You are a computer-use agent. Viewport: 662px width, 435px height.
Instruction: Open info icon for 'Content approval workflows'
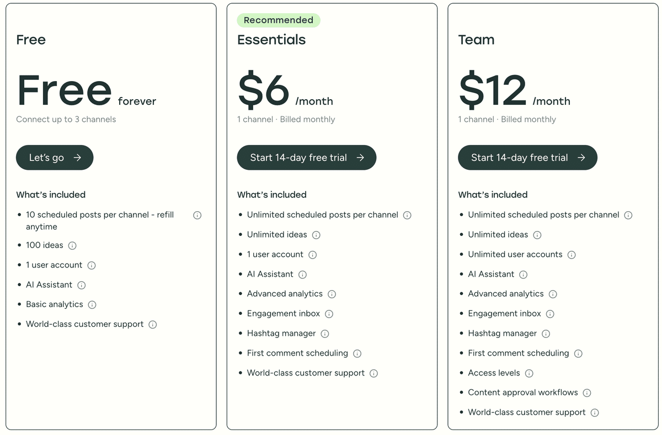pyautogui.click(x=587, y=393)
